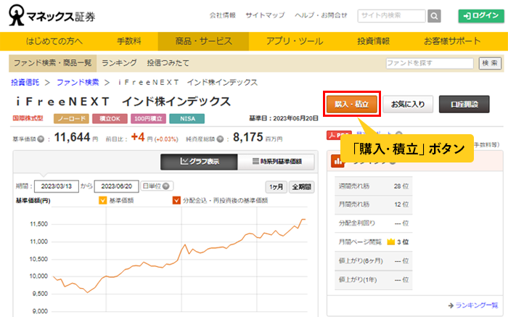The image size is (508, 317).
Task: Open the ランキング一覧 link
Action: coord(476,305)
